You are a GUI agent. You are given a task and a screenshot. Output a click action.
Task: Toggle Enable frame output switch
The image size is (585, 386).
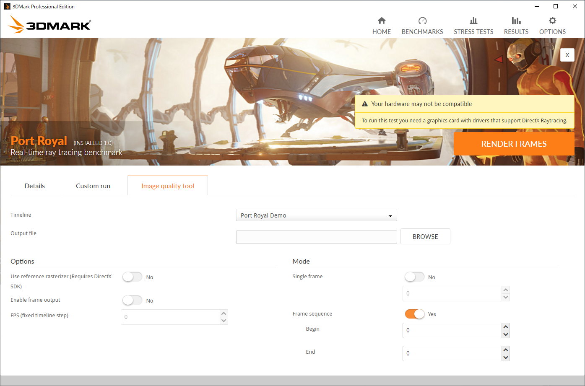click(132, 301)
